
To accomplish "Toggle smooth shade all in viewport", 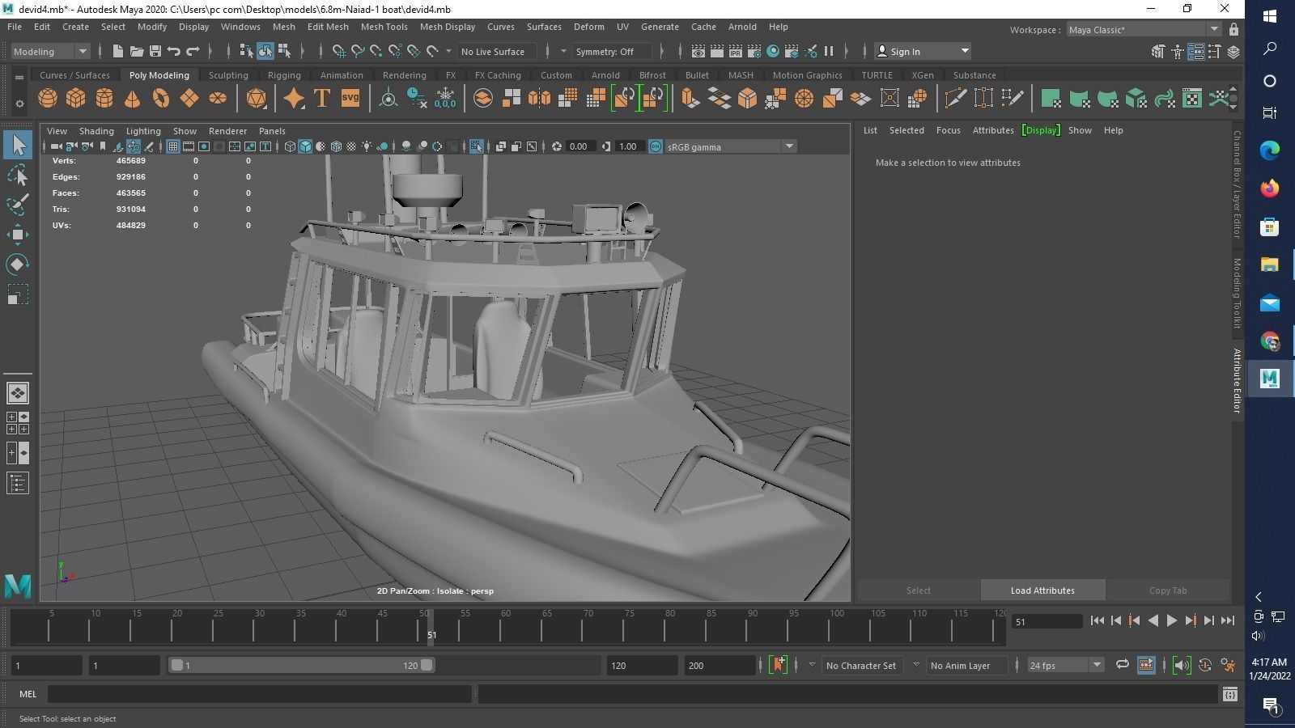I will click(305, 146).
